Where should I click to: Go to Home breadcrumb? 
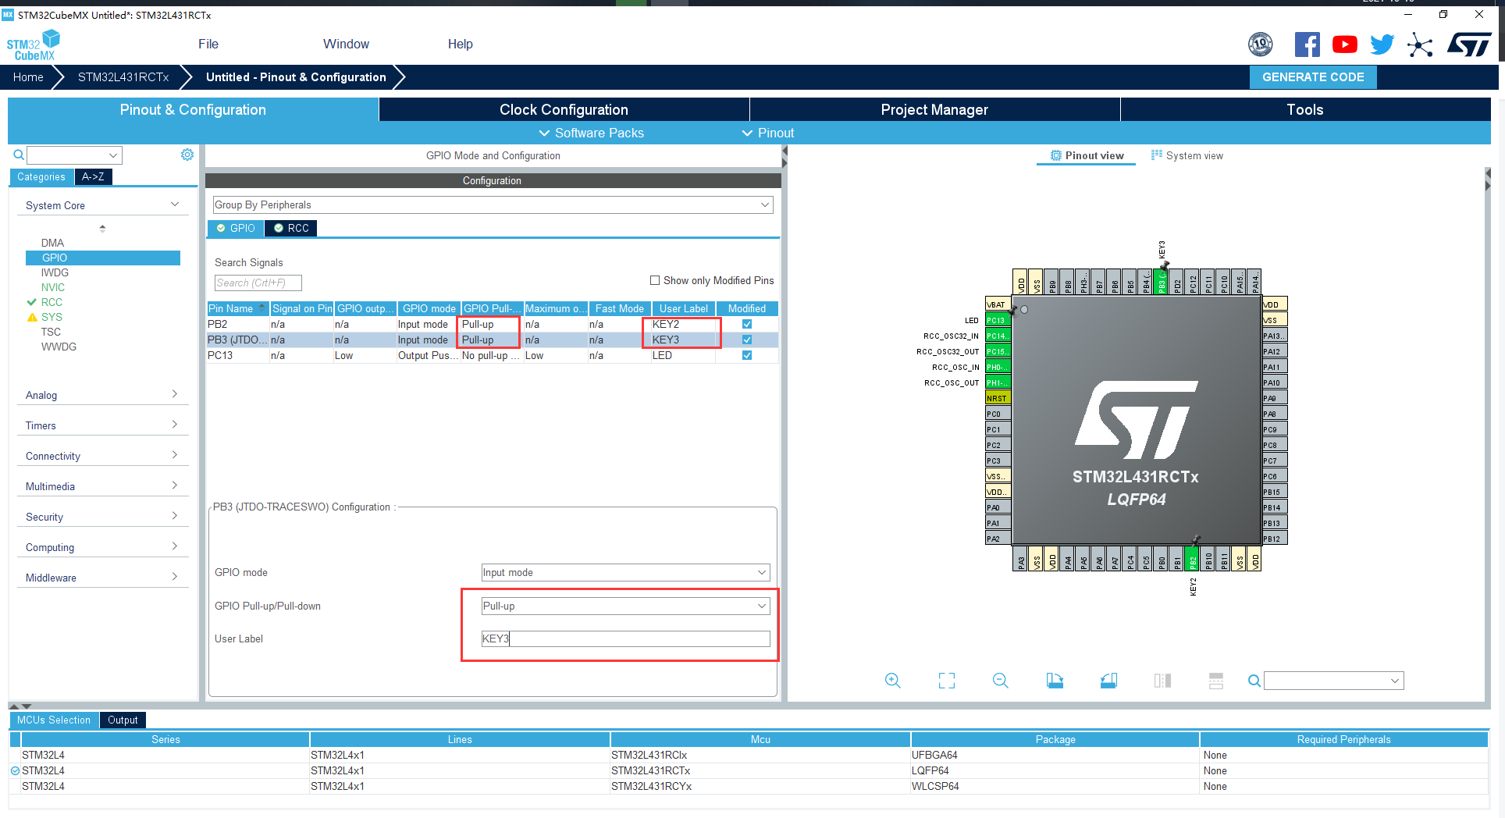tap(28, 76)
